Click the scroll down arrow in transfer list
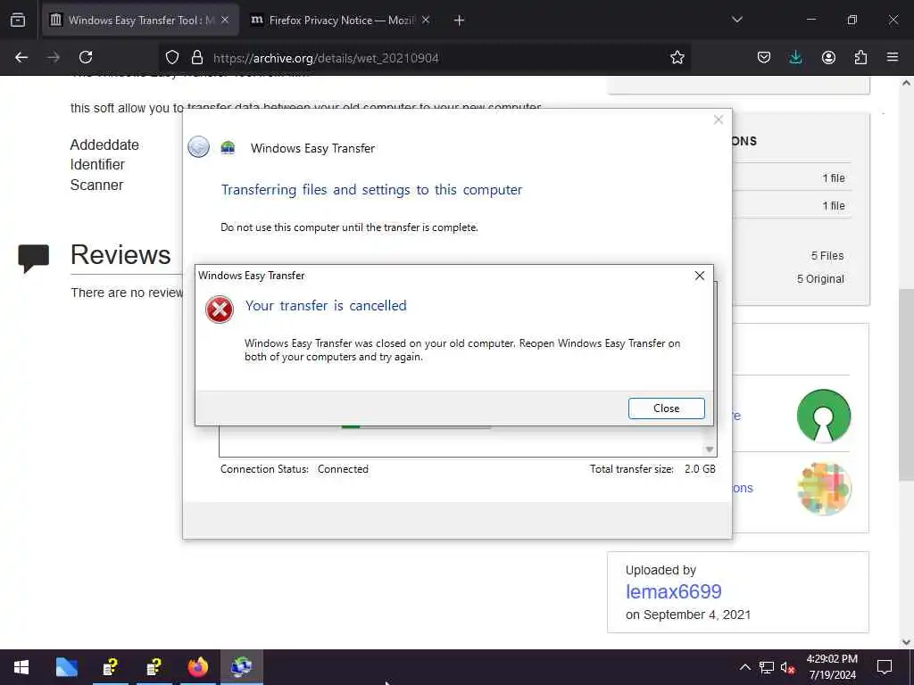This screenshot has height=685, width=914. (x=709, y=450)
